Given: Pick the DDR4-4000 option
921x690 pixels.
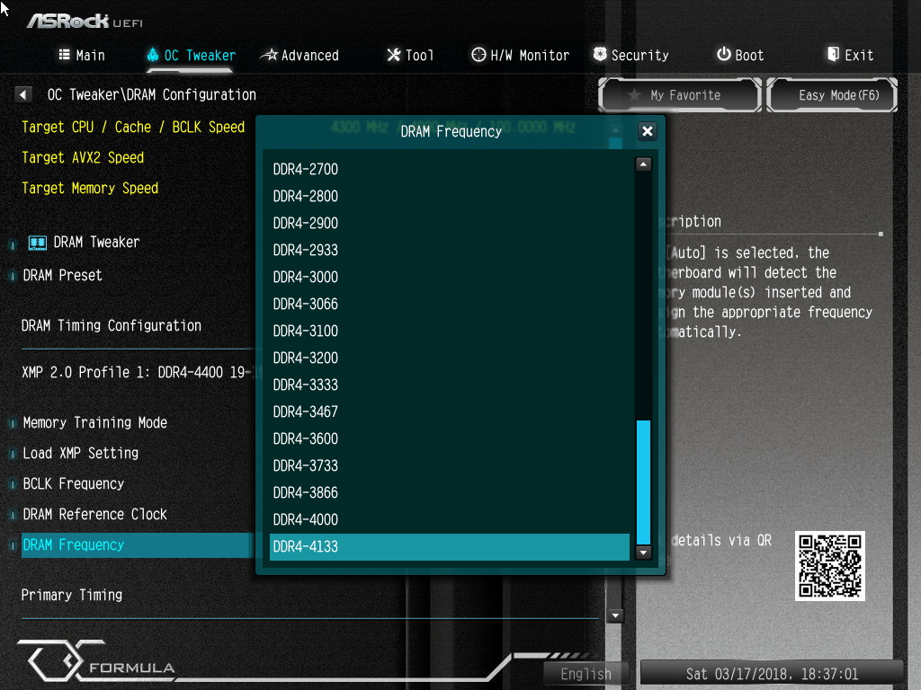Looking at the screenshot, I should pyautogui.click(x=306, y=519).
